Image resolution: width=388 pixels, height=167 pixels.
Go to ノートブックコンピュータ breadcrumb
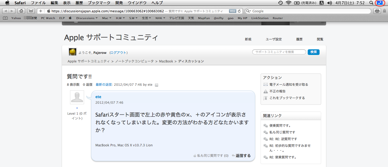click(x=134, y=61)
